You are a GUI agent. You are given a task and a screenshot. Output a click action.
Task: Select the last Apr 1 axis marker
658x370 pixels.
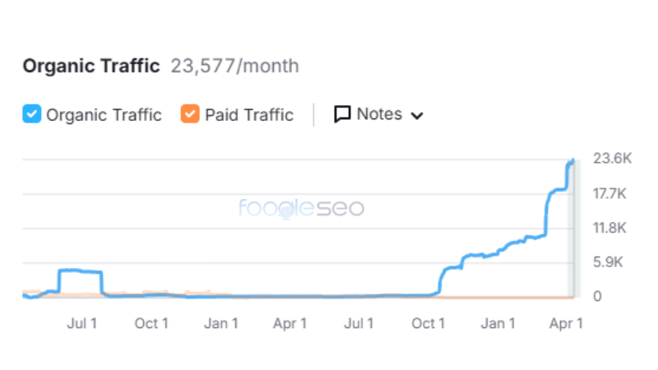click(566, 323)
